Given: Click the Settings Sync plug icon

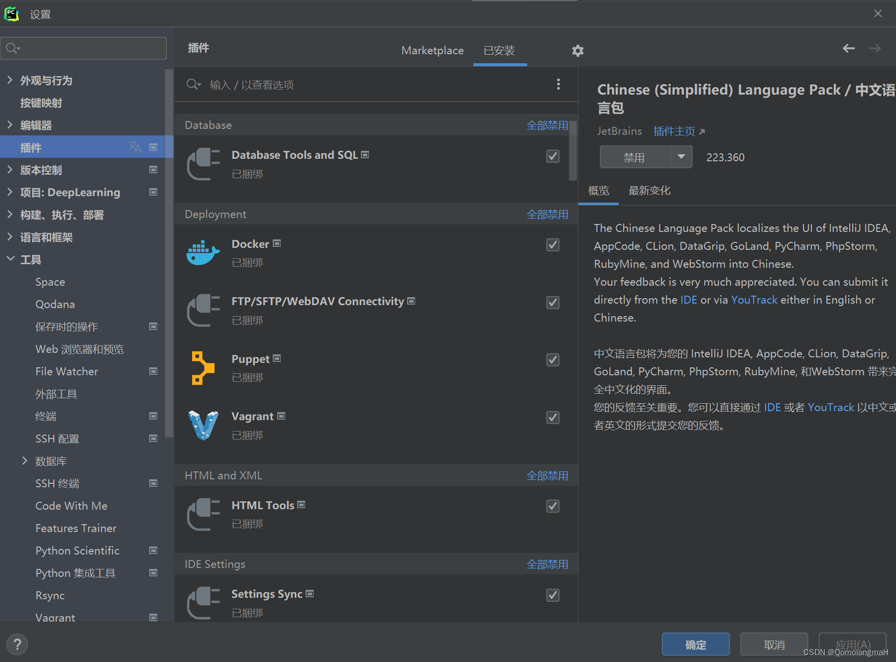Looking at the screenshot, I should (x=203, y=603).
